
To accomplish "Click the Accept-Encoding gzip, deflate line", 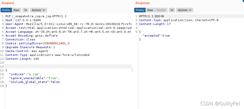I will click(32, 36).
